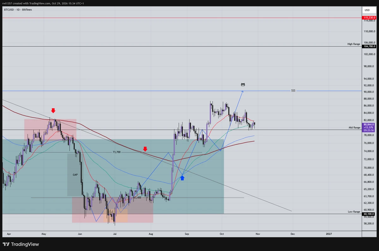Click the red down arrow above the May peak
The height and width of the screenshot is (251, 379).
click(53, 110)
